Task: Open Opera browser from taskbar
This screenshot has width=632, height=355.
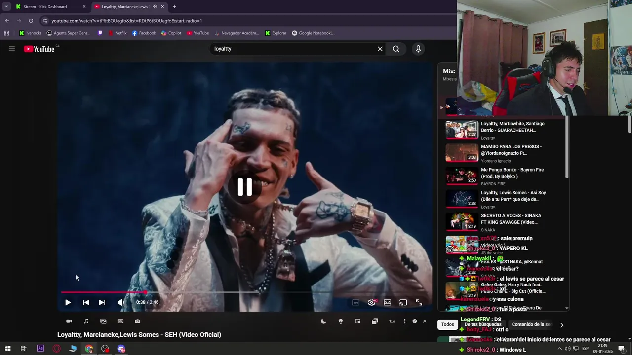Action: click(57, 349)
